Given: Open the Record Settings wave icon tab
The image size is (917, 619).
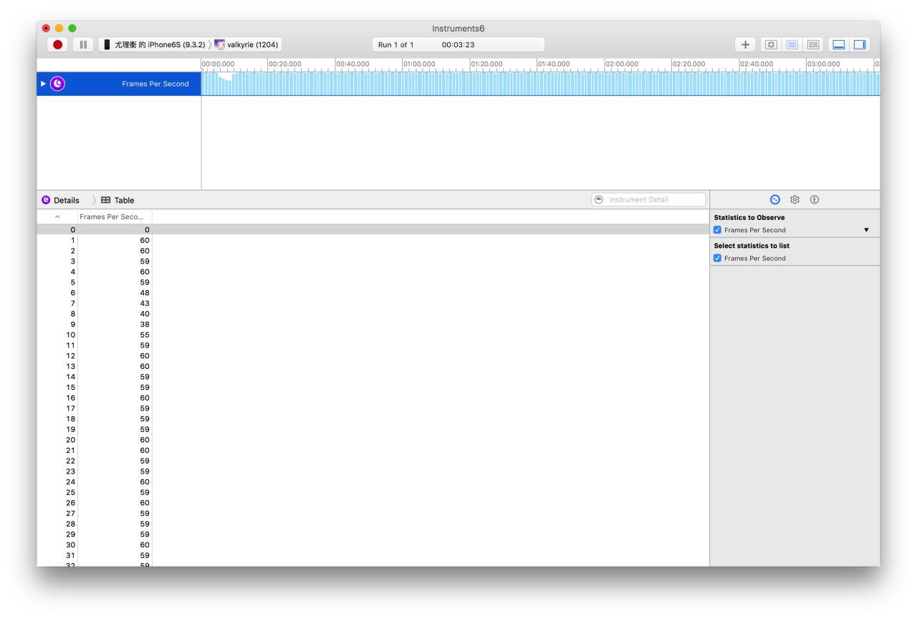Looking at the screenshot, I should click(774, 200).
